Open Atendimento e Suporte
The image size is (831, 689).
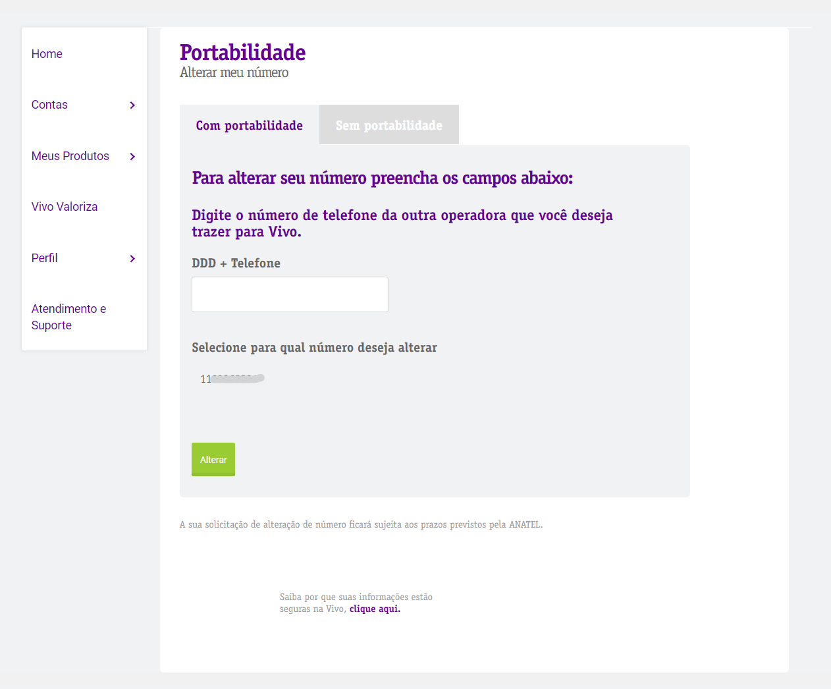(x=68, y=317)
